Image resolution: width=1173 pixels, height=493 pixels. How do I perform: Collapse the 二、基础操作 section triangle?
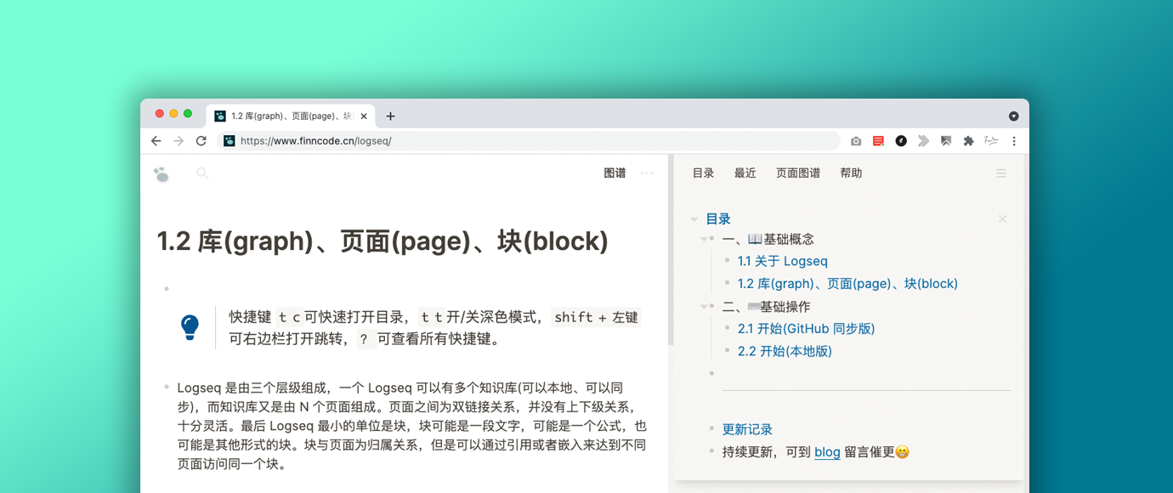coord(705,306)
